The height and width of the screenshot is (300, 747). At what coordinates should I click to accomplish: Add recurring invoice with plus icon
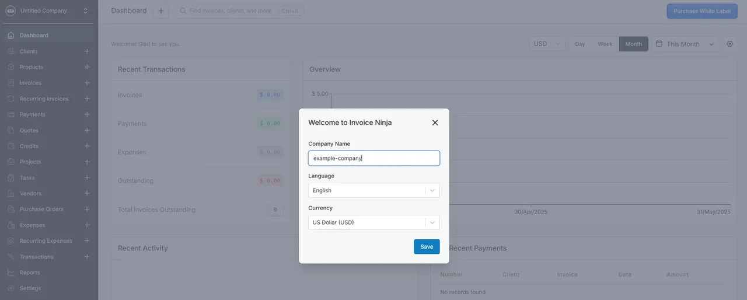click(x=87, y=99)
